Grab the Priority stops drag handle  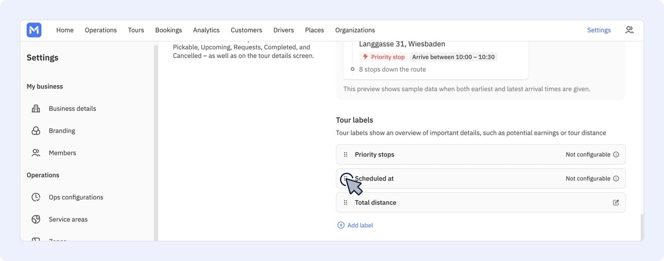pos(346,155)
